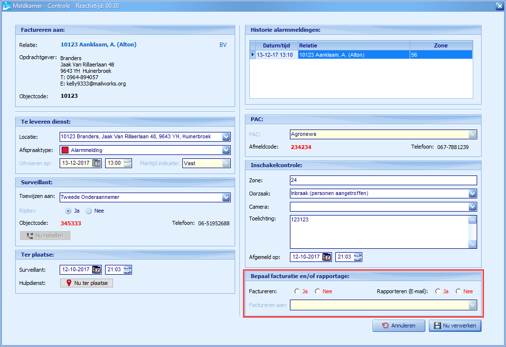Click the Uitvoeren op date field 13-12-2017
The image size is (506, 347).
(76, 163)
